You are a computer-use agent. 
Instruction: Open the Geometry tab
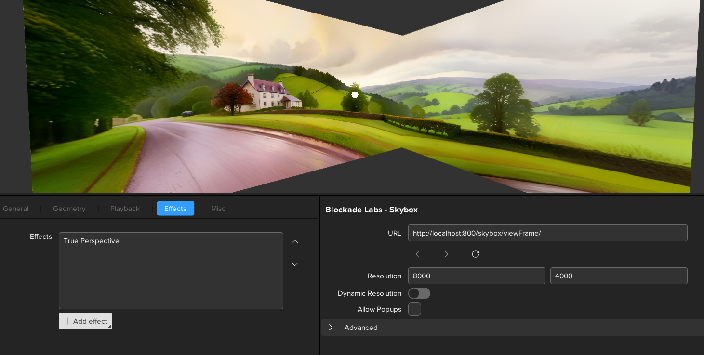[x=69, y=209]
